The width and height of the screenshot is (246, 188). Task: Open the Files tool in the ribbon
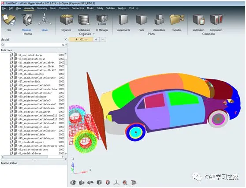click(9, 22)
